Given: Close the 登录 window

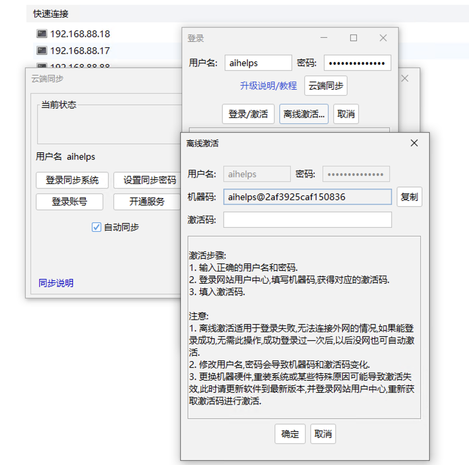Looking at the screenshot, I should pyautogui.click(x=383, y=38).
